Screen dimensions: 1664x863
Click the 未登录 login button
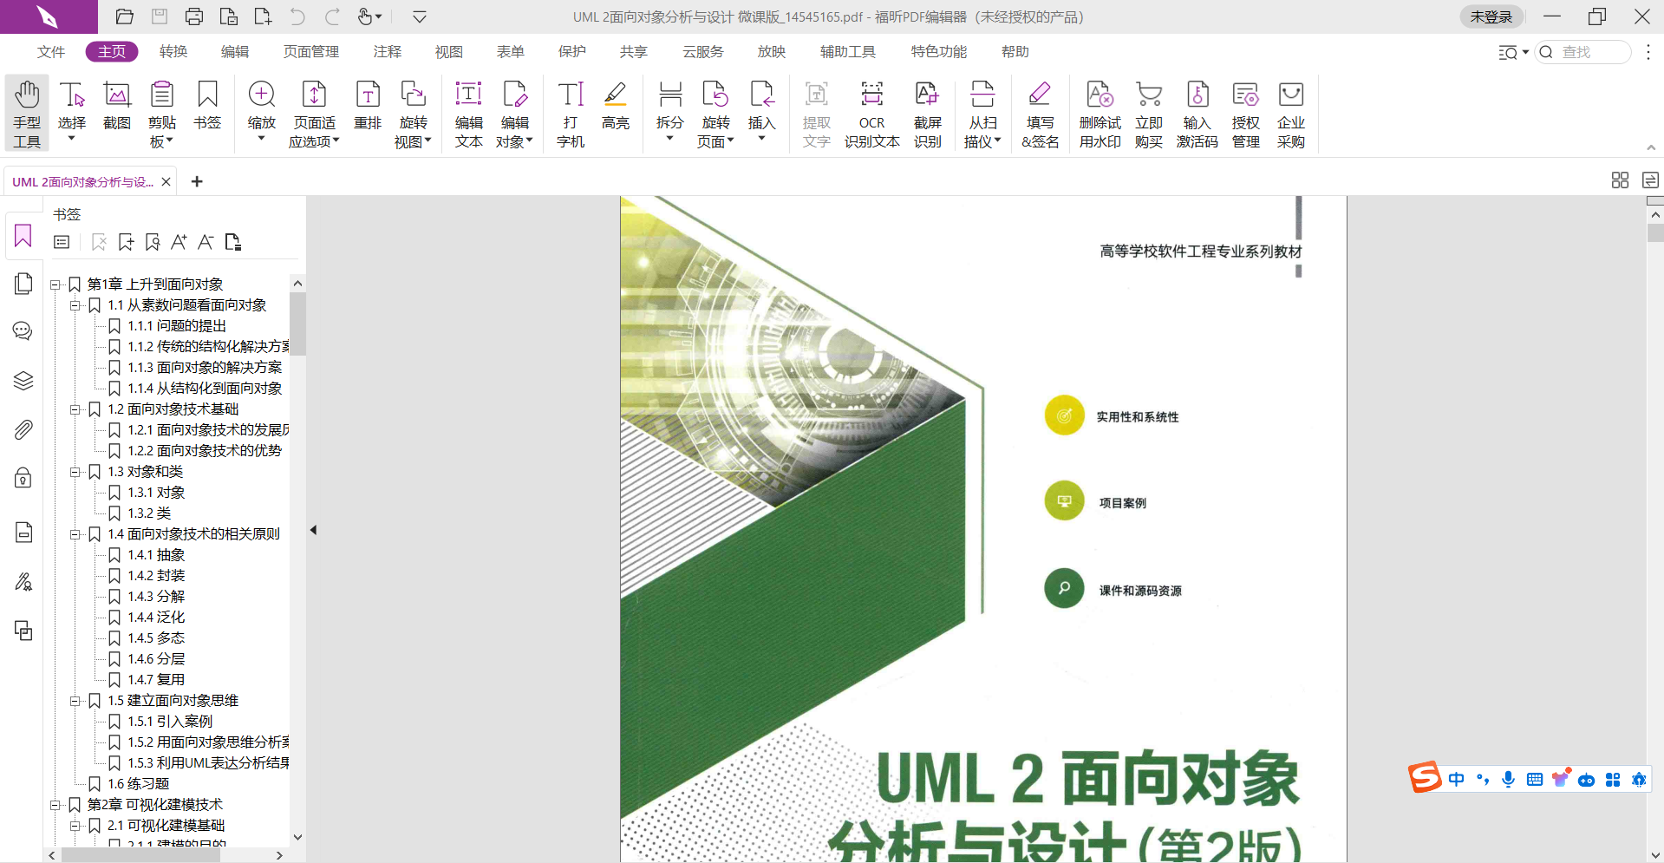click(x=1491, y=17)
